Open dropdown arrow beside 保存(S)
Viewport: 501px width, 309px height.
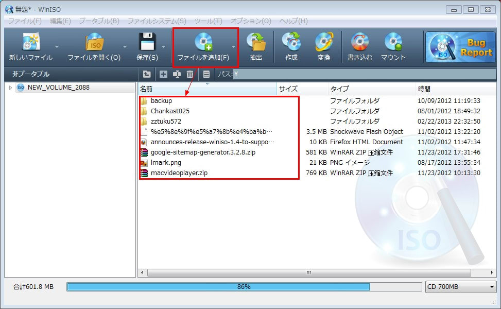pyautogui.click(x=164, y=47)
